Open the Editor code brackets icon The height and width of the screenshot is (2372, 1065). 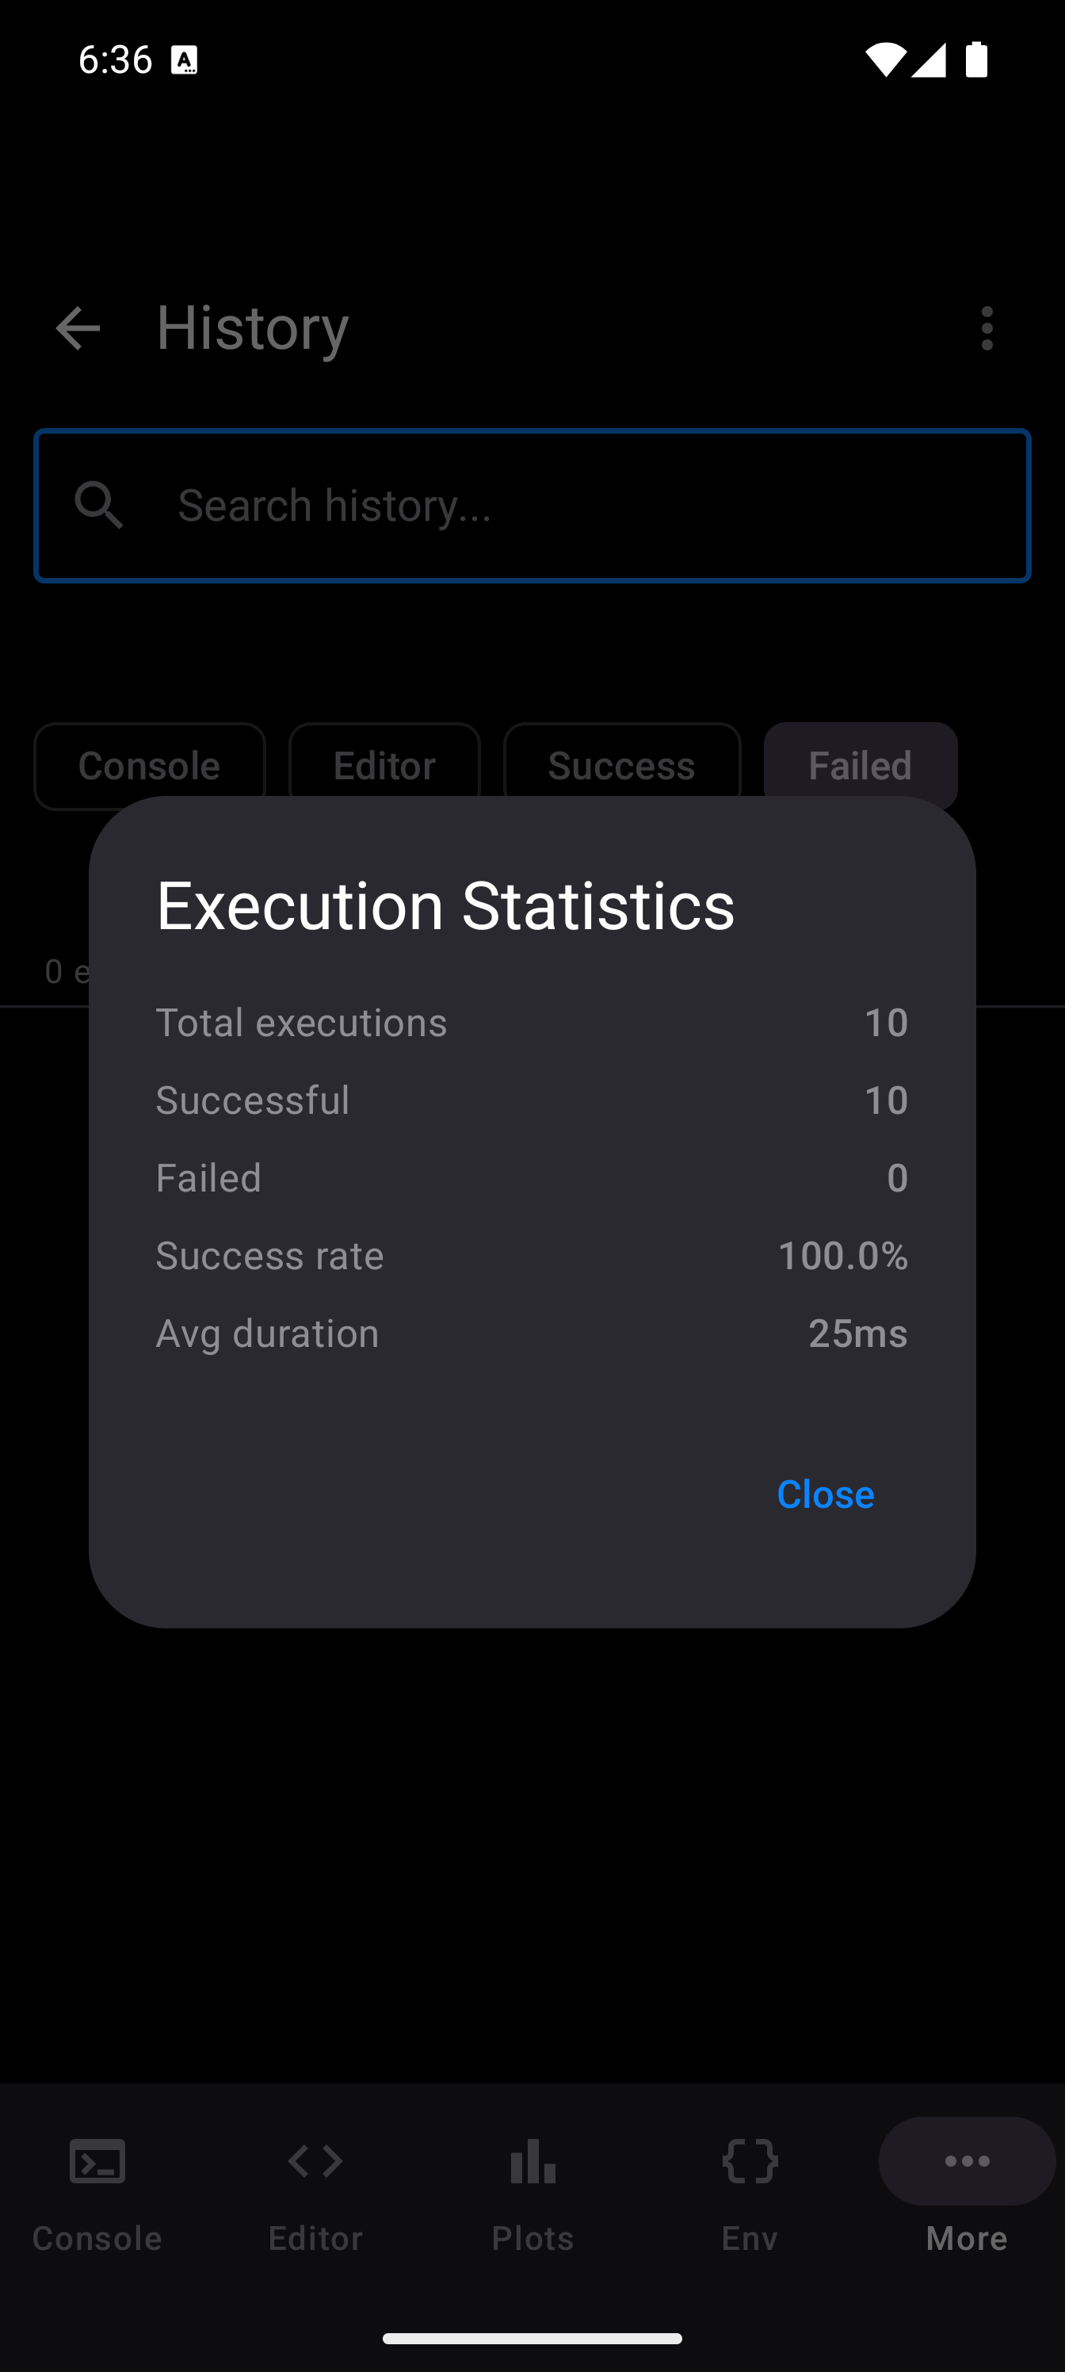[x=315, y=2160]
